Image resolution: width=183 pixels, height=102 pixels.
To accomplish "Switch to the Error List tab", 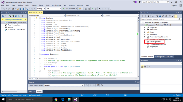I will tap(32, 91).
